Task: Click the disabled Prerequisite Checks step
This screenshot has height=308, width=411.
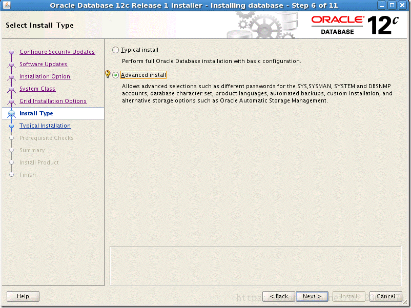Action: point(47,138)
